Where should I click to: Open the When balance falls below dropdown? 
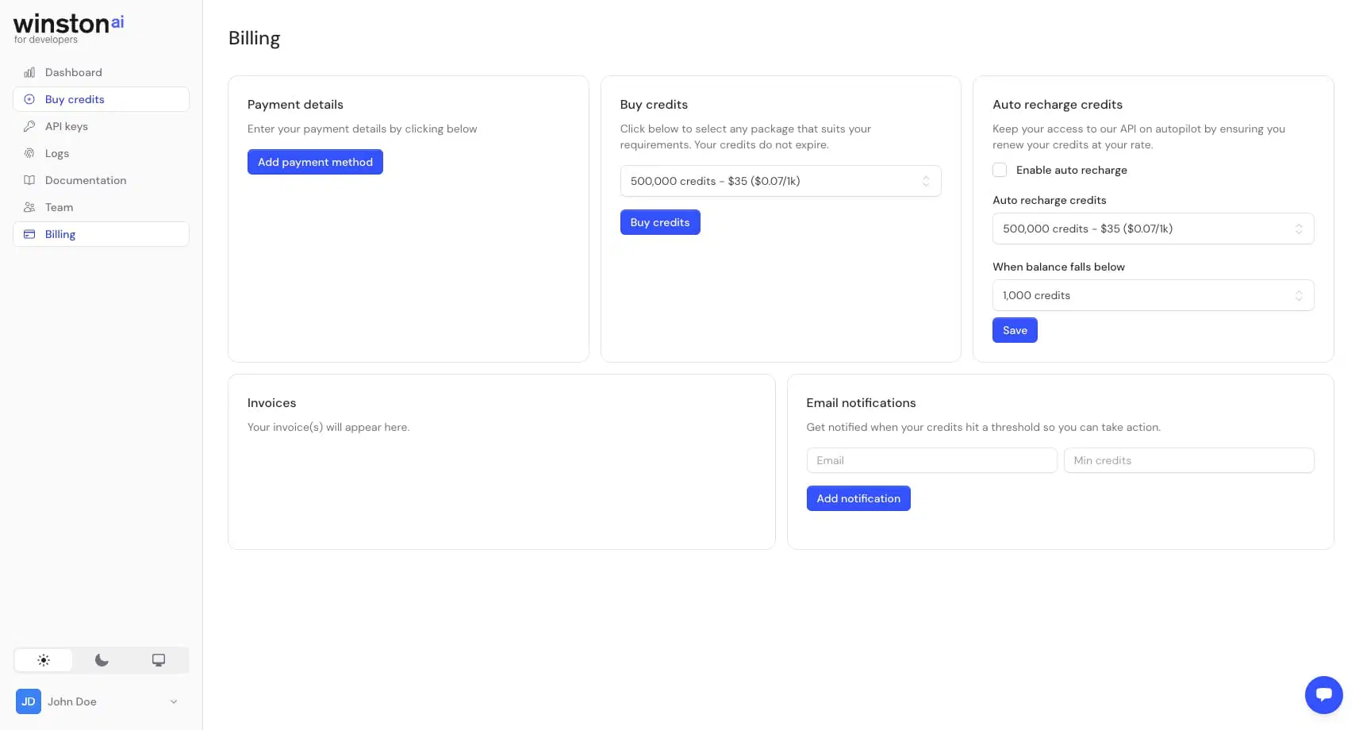tap(1153, 295)
